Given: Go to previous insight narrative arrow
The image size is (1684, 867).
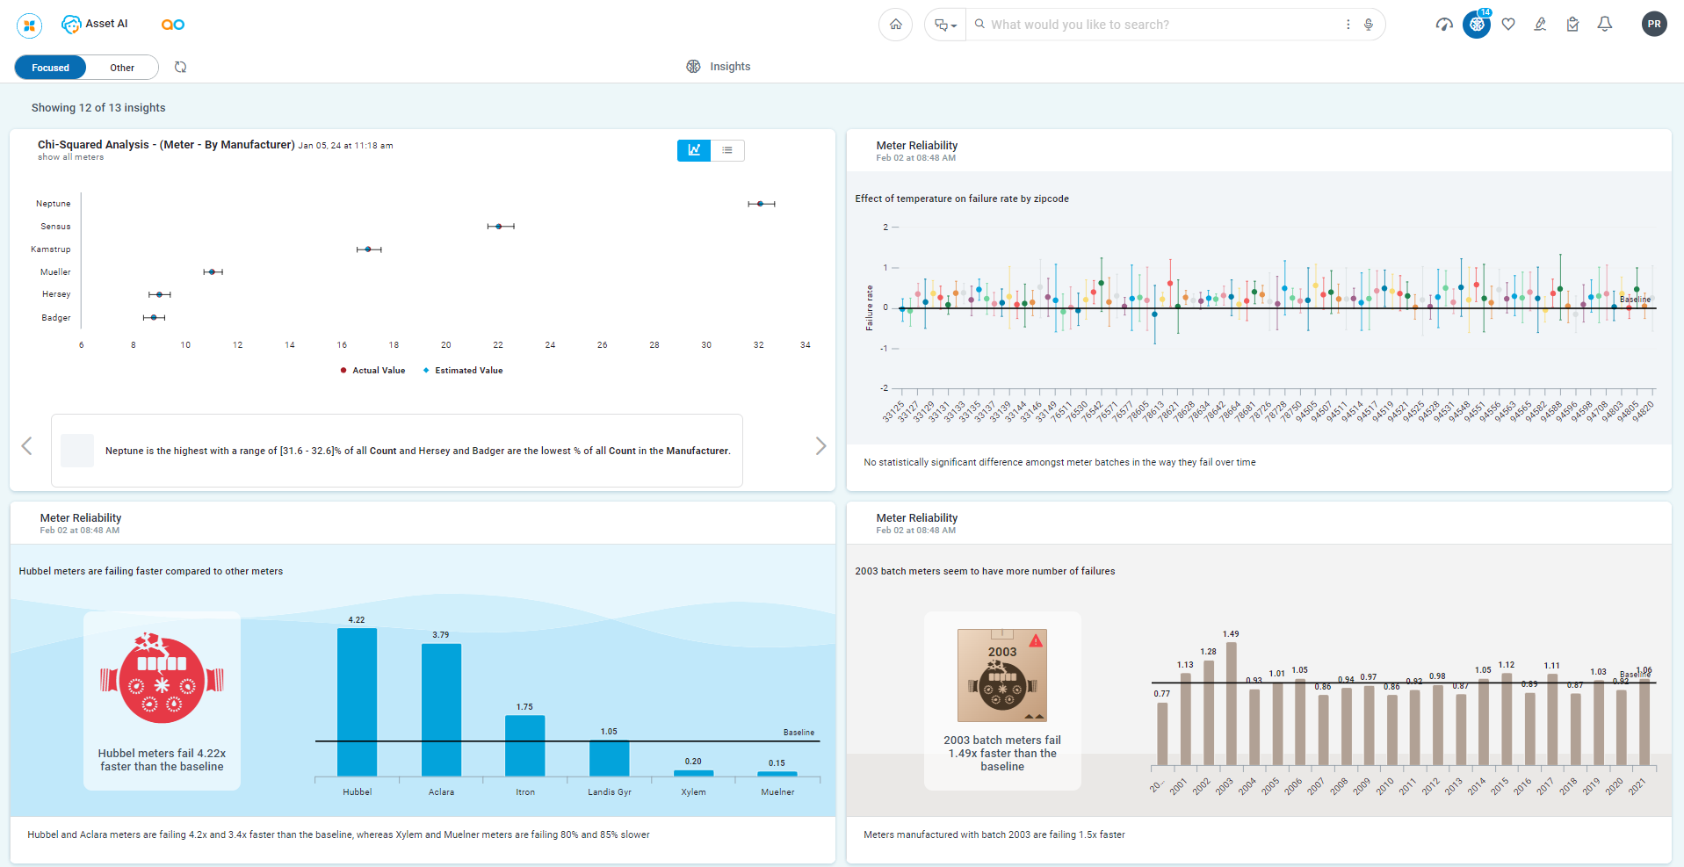Looking at the screenshot, I should coord(26,446).
